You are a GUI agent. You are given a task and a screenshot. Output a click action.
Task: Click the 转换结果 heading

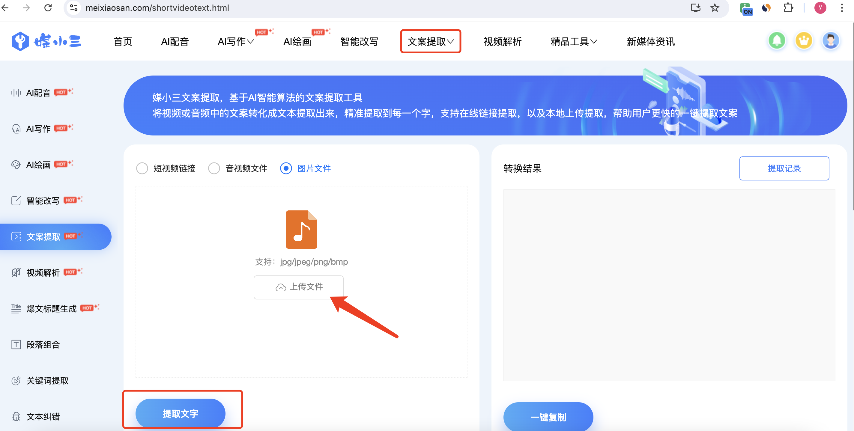click(522, 168)
